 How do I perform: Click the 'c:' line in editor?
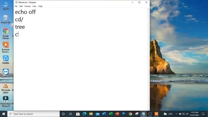coord(17,34)
